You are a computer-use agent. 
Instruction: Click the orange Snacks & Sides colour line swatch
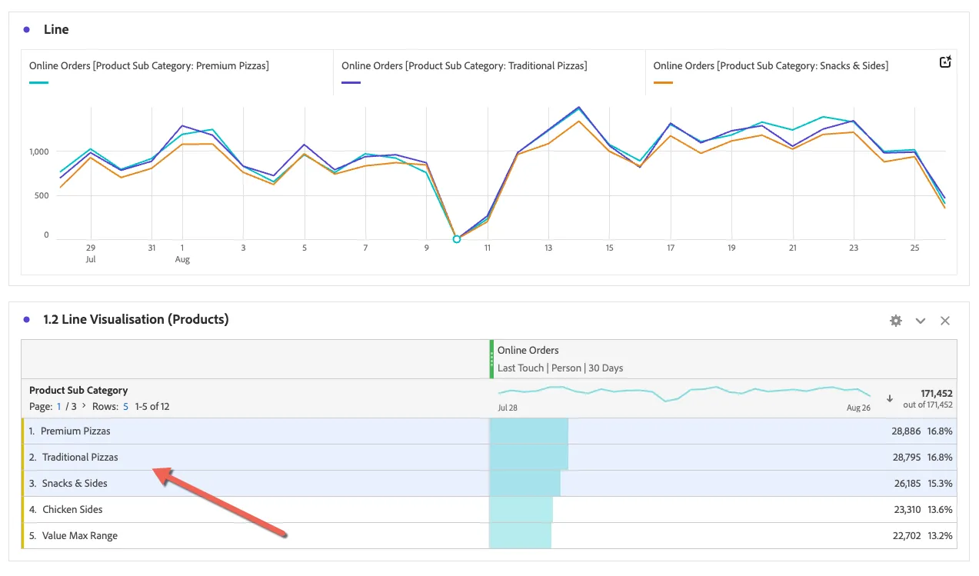663,82
